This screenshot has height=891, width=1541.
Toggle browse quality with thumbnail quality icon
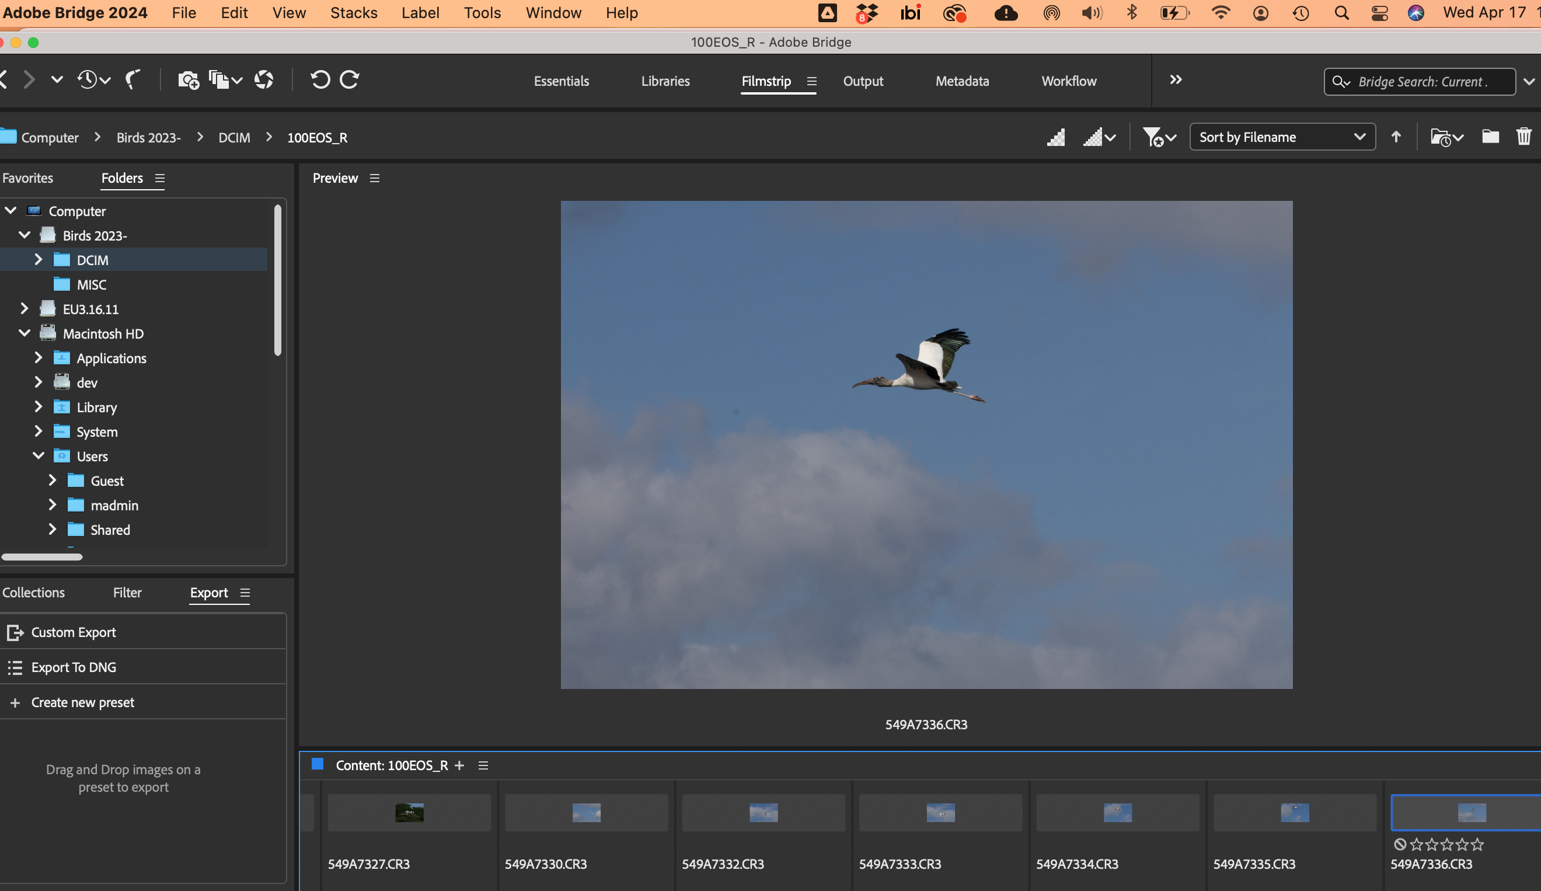click(1056, 137)
